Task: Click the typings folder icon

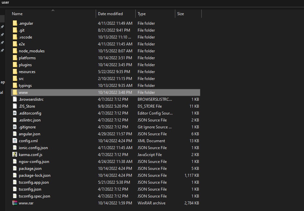Action: click(15, 86)
